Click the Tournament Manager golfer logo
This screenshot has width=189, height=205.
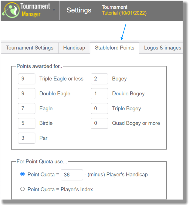coord(11,10)
